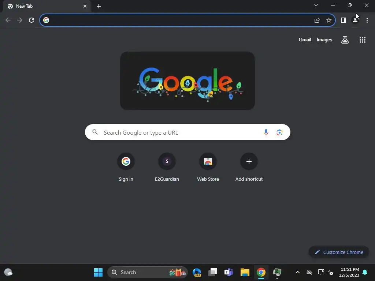Open the E2Guardian shortcut tile
Viewport: 375px width, 281px height.
[x=167, y=167]
